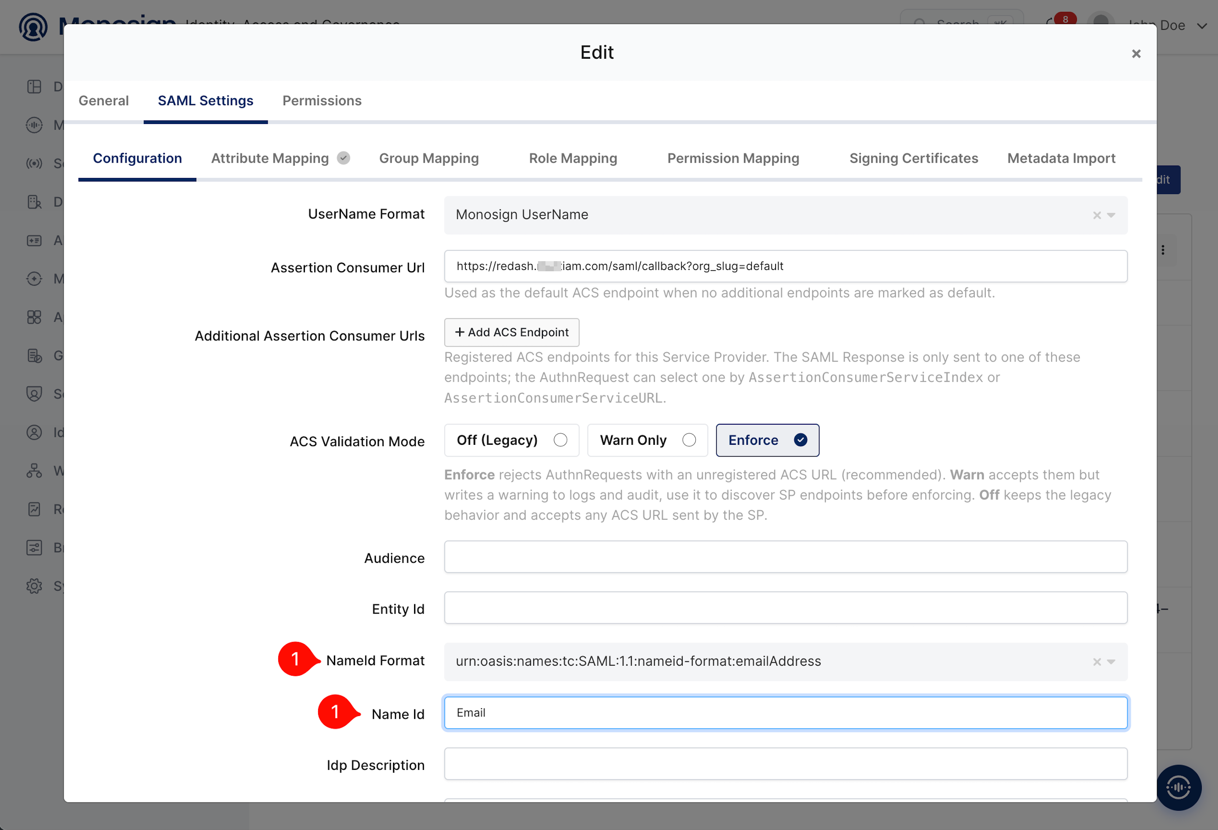Click the attribute mapping check badge
Screen dimensions: 1218x830
[x=343, y=158]
